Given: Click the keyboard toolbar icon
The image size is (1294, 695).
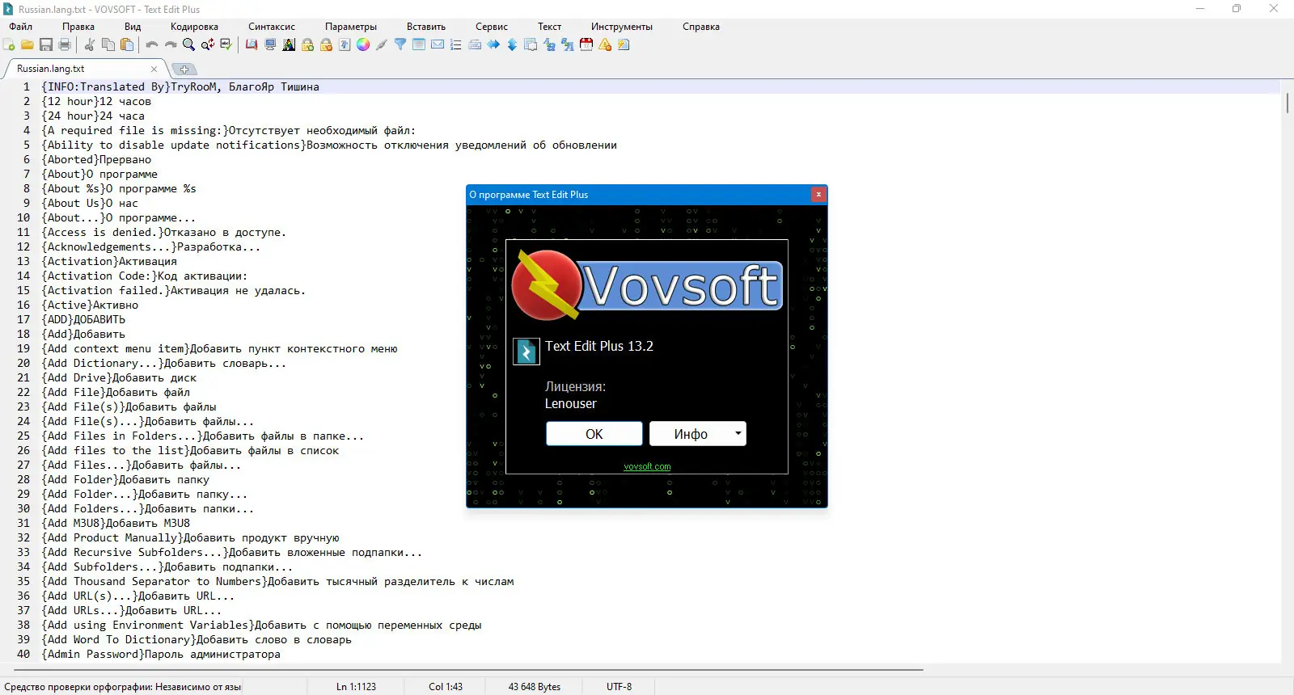Looking at the screenshot, I should [x=475, y=45].
